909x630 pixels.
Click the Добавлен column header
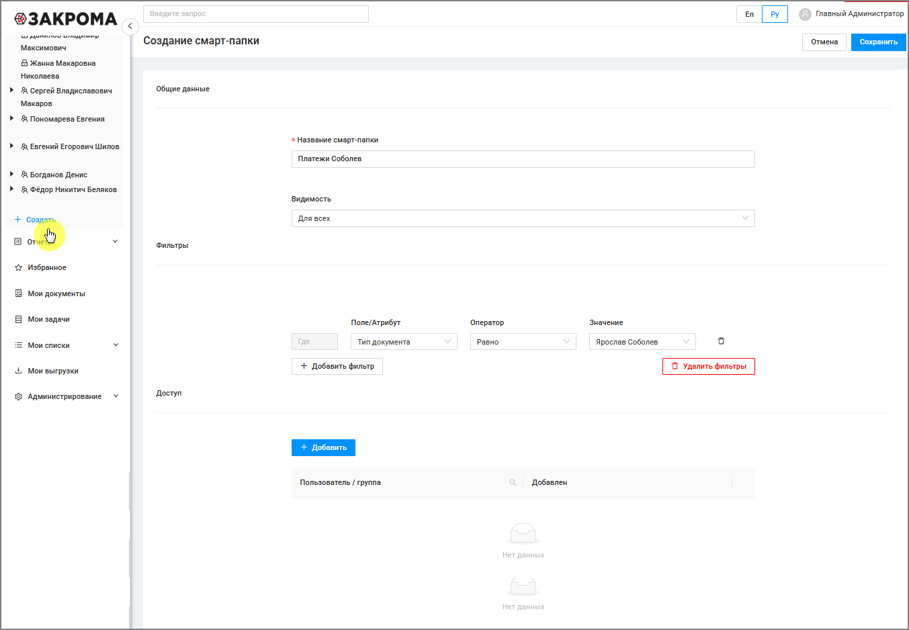tap(550, 483)
